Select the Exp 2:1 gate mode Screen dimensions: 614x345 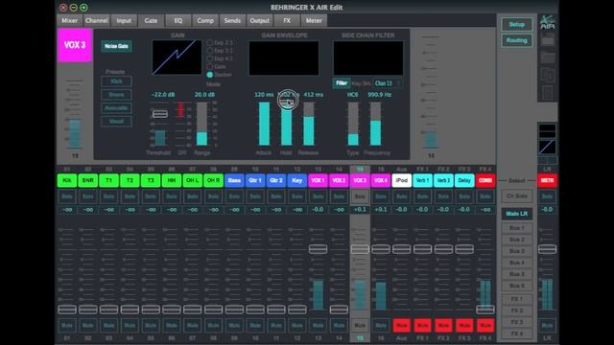tap(210, 42)
